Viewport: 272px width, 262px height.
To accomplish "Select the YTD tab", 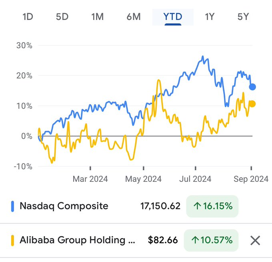I will click(173, 17).
